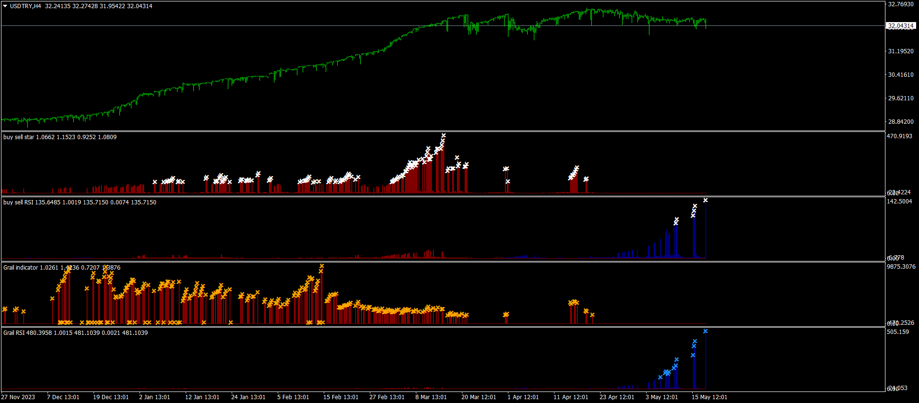The height and width of the screenshot is (403, 919).
Task: Click price scale label 32.76930
Action: pos(901,4)
